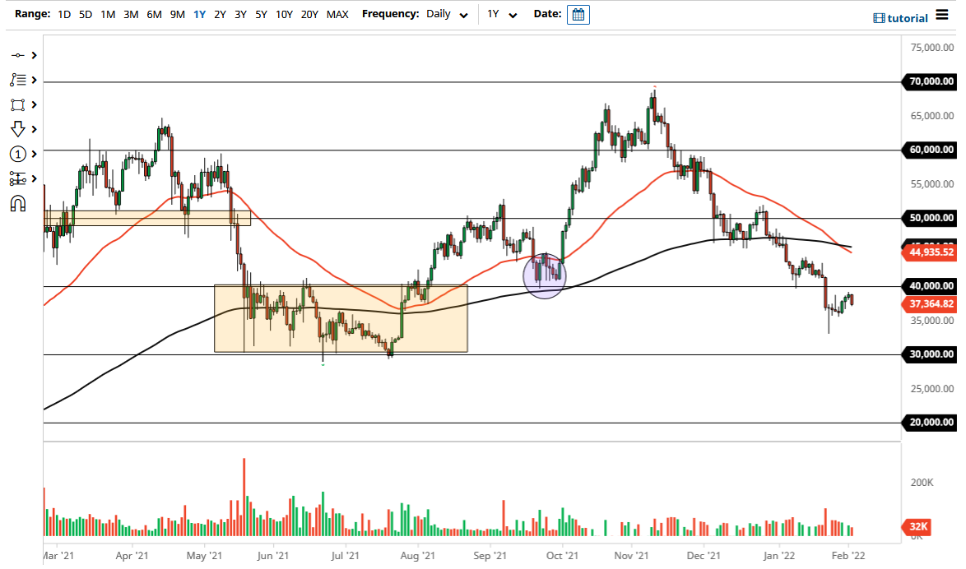
Task: Switch to the MAX range tab
Action: [337, 14]
